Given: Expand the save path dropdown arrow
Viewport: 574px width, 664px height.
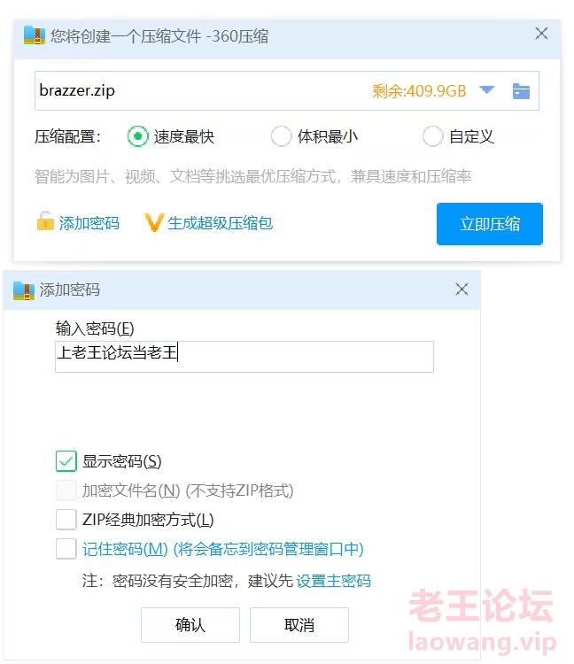Looking at the screenshot, I should pos(486,90).
